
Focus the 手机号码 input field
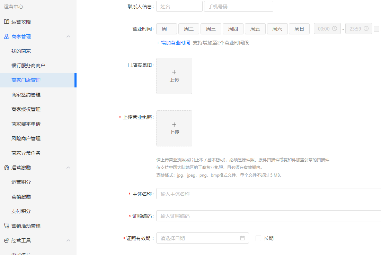click(238, 7)
